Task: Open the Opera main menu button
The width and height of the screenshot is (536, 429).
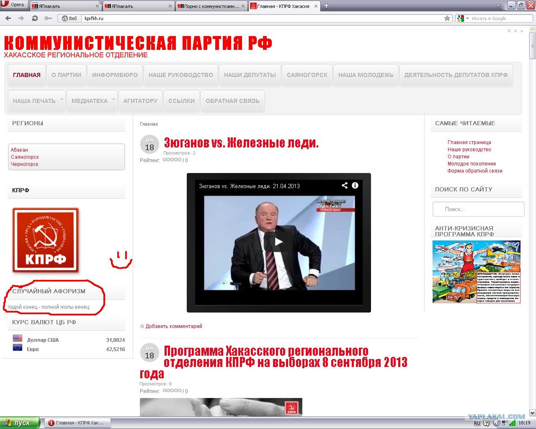Action: pos(14,5)
